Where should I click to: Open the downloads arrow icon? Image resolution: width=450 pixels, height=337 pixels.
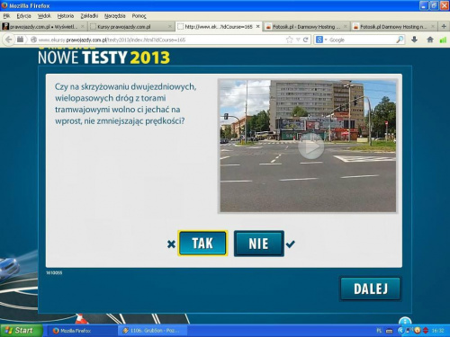click(414, 40)
